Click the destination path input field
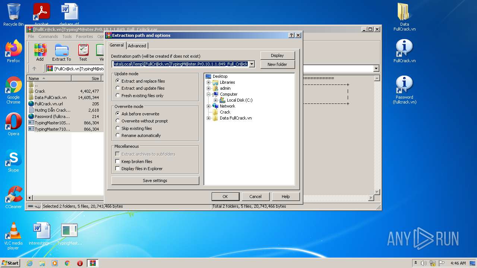The image size is (477, 268). coord(180,64)
